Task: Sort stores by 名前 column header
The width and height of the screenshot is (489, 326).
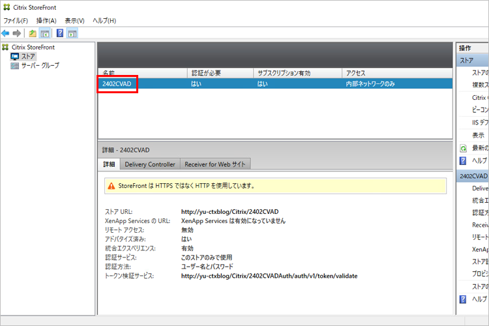Action: point(142,73)
